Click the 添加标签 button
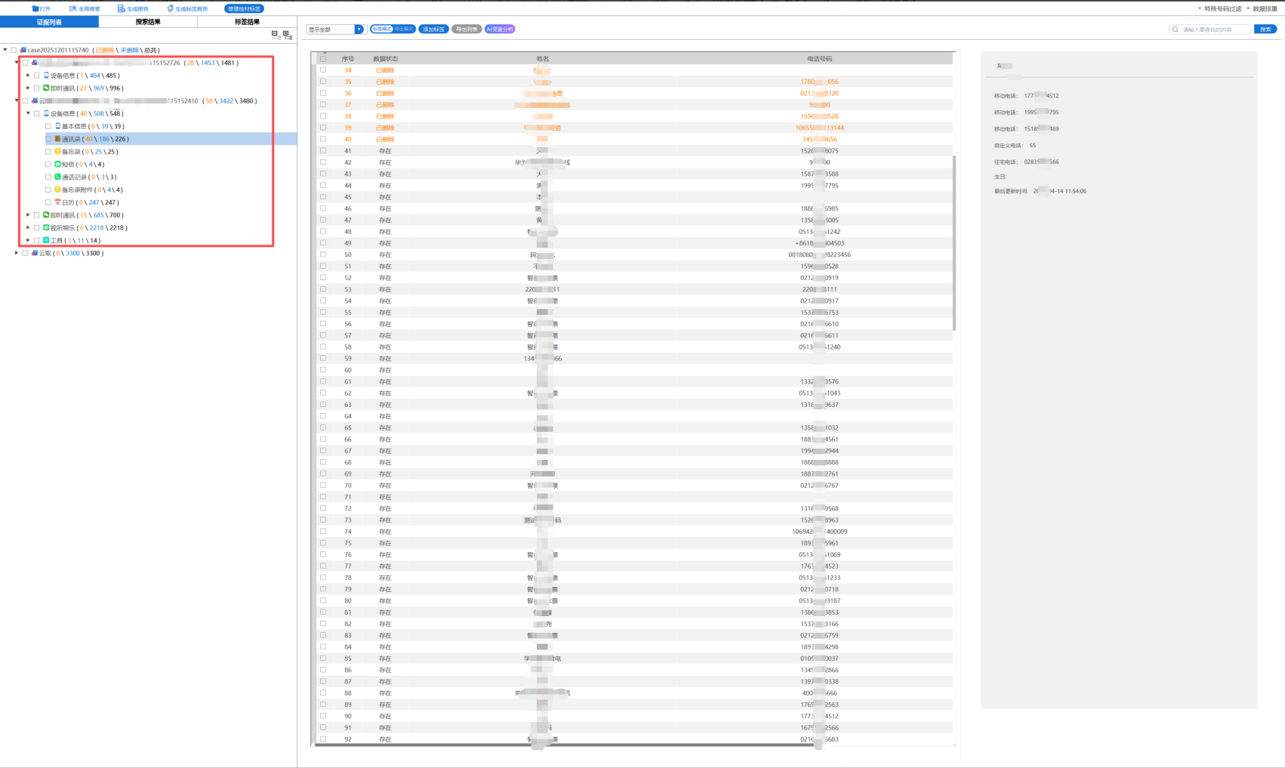The image size is (1285, 768). (433, 29)
